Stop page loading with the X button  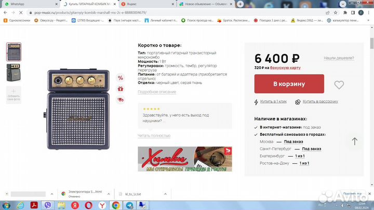21,12
